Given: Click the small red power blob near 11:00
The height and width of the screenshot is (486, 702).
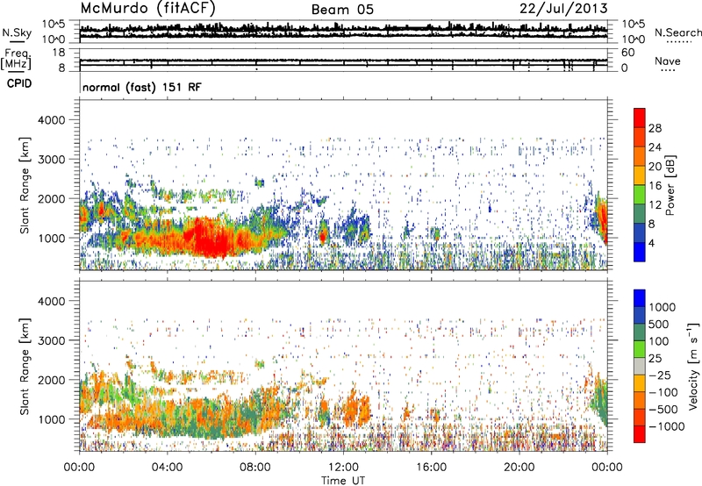Looking at the screenshot, I should [323, 235].
